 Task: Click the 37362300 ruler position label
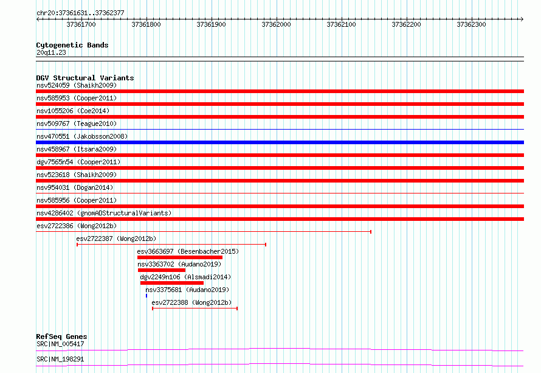[x=471, y=24]
